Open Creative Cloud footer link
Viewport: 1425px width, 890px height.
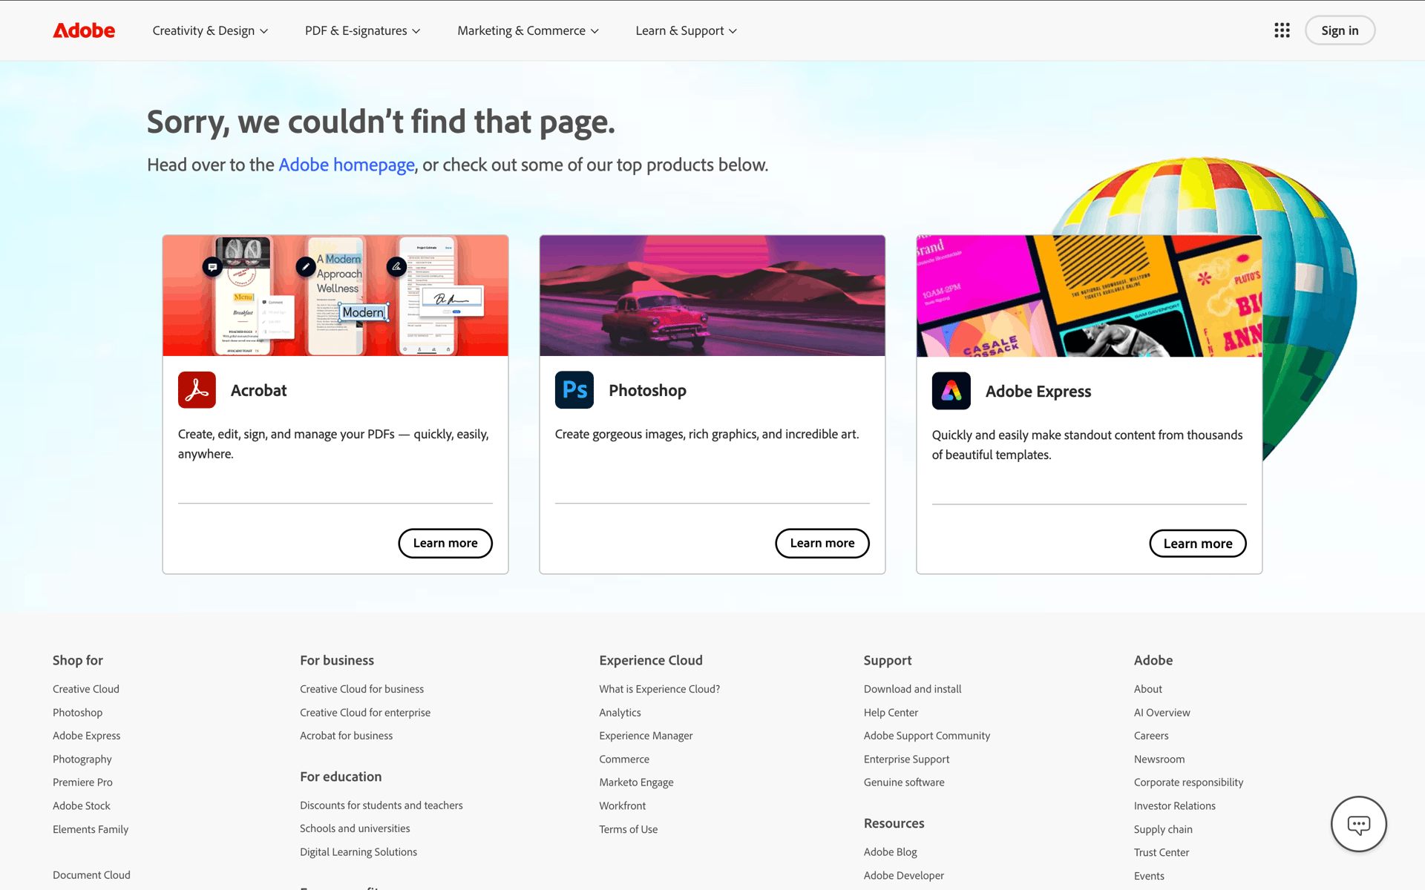(86, 689)
